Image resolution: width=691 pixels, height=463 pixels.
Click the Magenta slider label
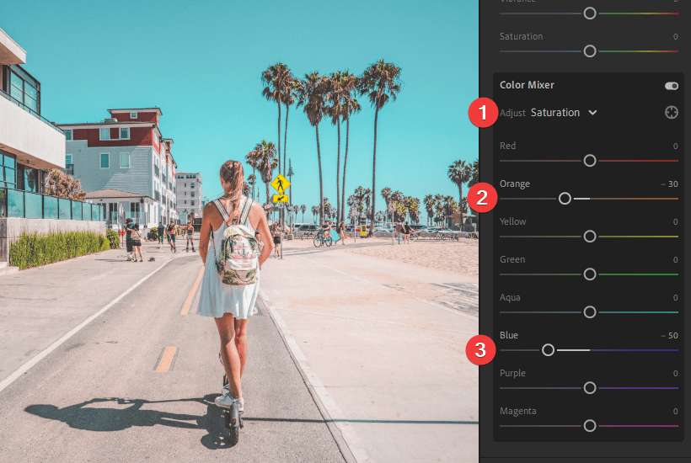click(517, 411)
